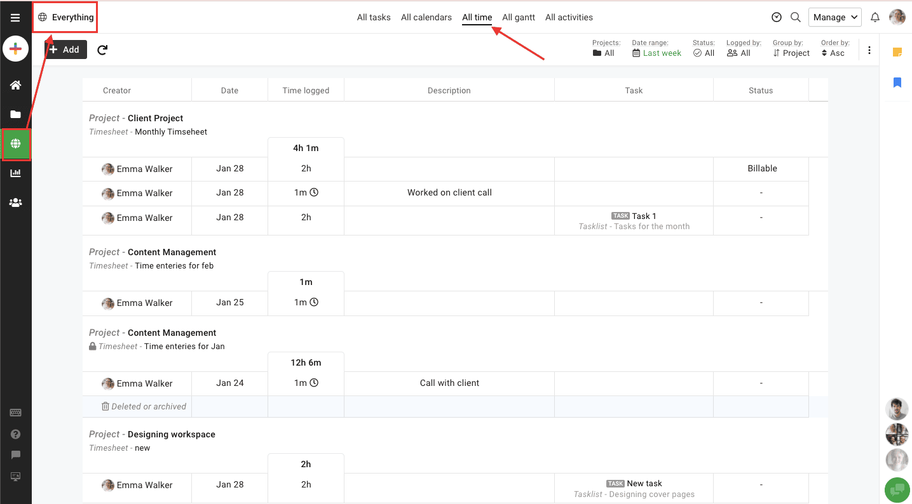Open Reports via the bar-chart sidebar icon
The height and width of the screenshot is (504, 912).
pos(15,173)
